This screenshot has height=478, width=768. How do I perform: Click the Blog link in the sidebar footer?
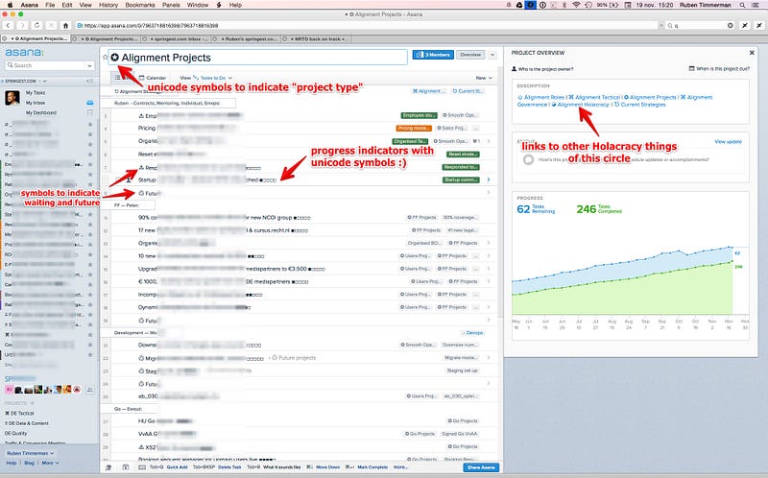(29, 463)
